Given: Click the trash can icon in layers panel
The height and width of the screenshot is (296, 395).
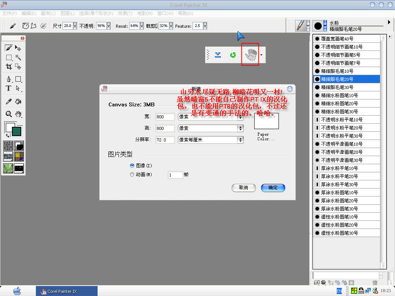Looking at the screenshot, I should click(375, 283).
